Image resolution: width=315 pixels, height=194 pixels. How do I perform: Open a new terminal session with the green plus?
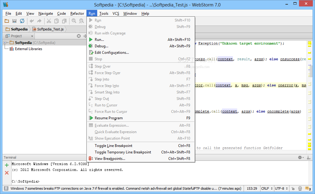[7, 165]
